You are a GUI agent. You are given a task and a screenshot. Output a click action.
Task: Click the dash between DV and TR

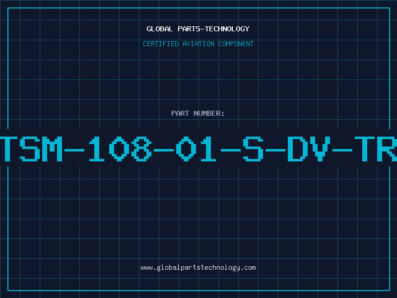point(342,150)
